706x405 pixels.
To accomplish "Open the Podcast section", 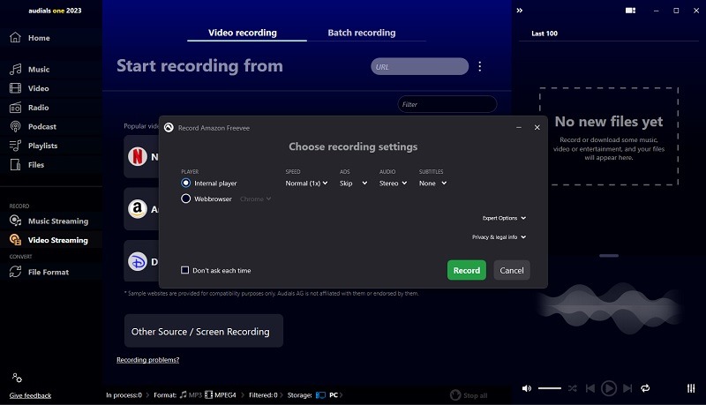I will pyautogui.click(x=33, y=126).
